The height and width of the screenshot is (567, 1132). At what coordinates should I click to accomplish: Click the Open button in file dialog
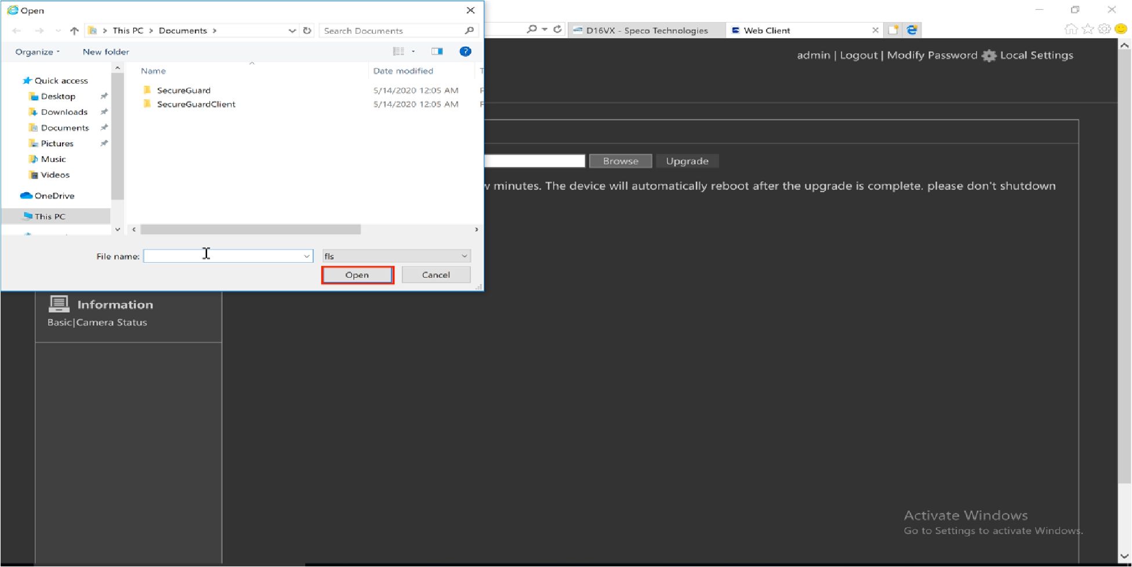click(357, 275)
